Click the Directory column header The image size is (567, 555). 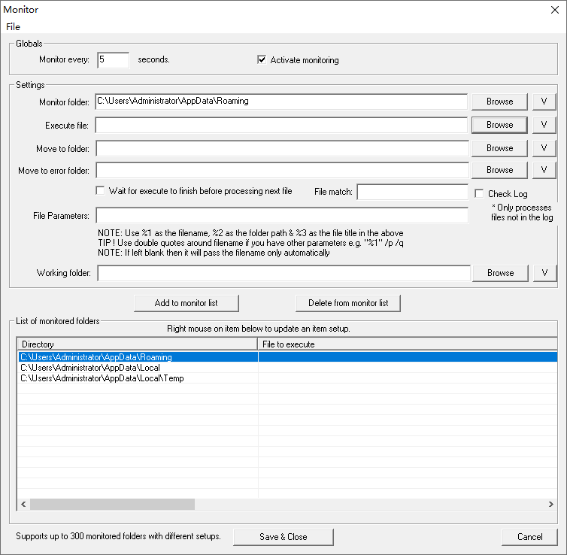click(x=137, y=344)
